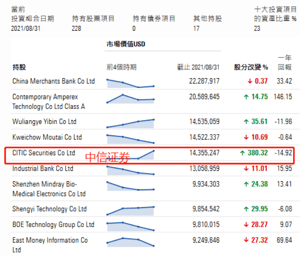Click the 市場價值USD column group header

pyautogui.click(x=126, y=44)
